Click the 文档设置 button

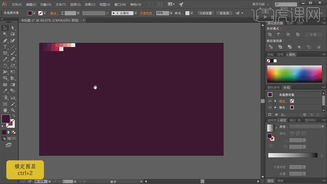coord(206,13)
